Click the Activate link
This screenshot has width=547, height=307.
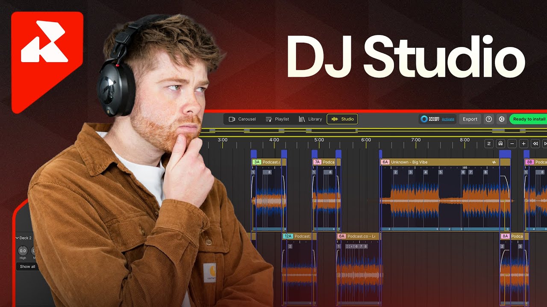448,119
